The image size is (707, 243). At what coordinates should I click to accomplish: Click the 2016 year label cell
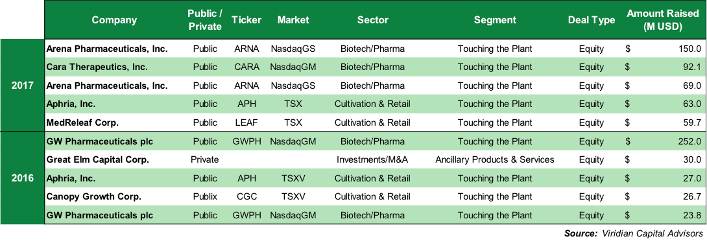pyautogui.click(x=23, y=178)
